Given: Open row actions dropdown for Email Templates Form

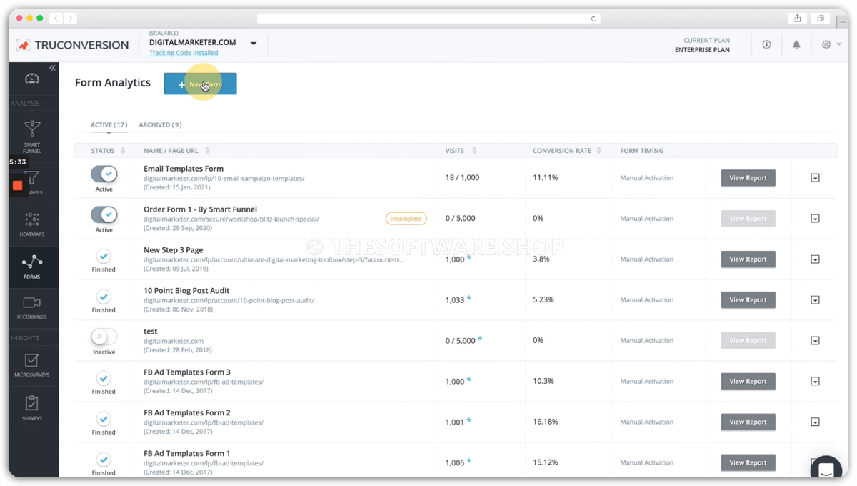Looking at the screenshot, I should 815,178.
